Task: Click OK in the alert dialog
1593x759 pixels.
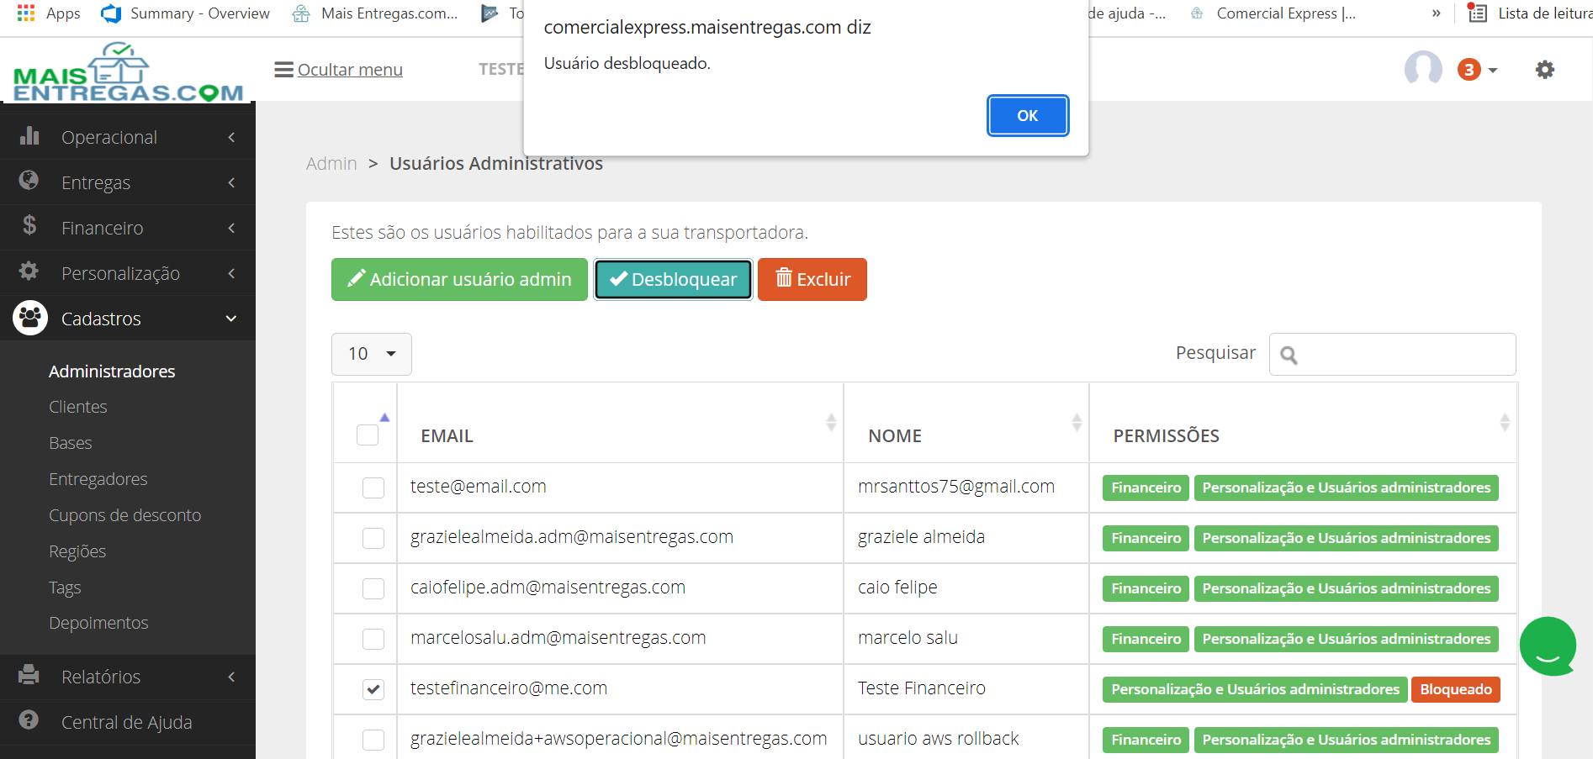Action: 1028,115
